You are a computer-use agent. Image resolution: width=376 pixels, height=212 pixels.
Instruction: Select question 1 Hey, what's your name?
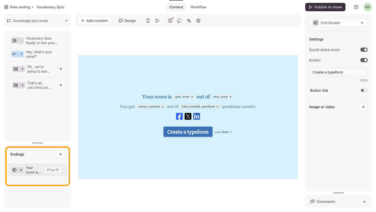click(38, 54)
